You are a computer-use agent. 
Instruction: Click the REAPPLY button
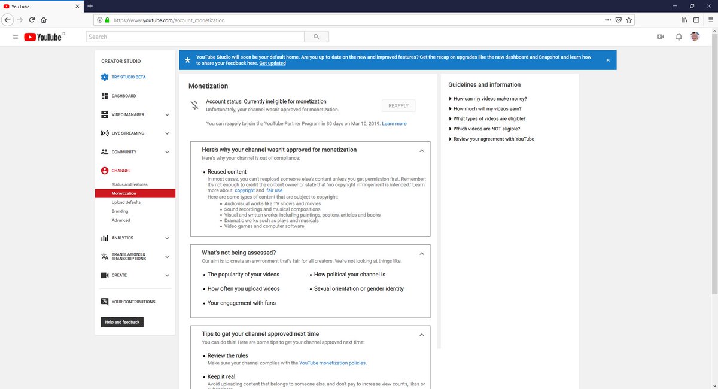(x=398, y=106)
